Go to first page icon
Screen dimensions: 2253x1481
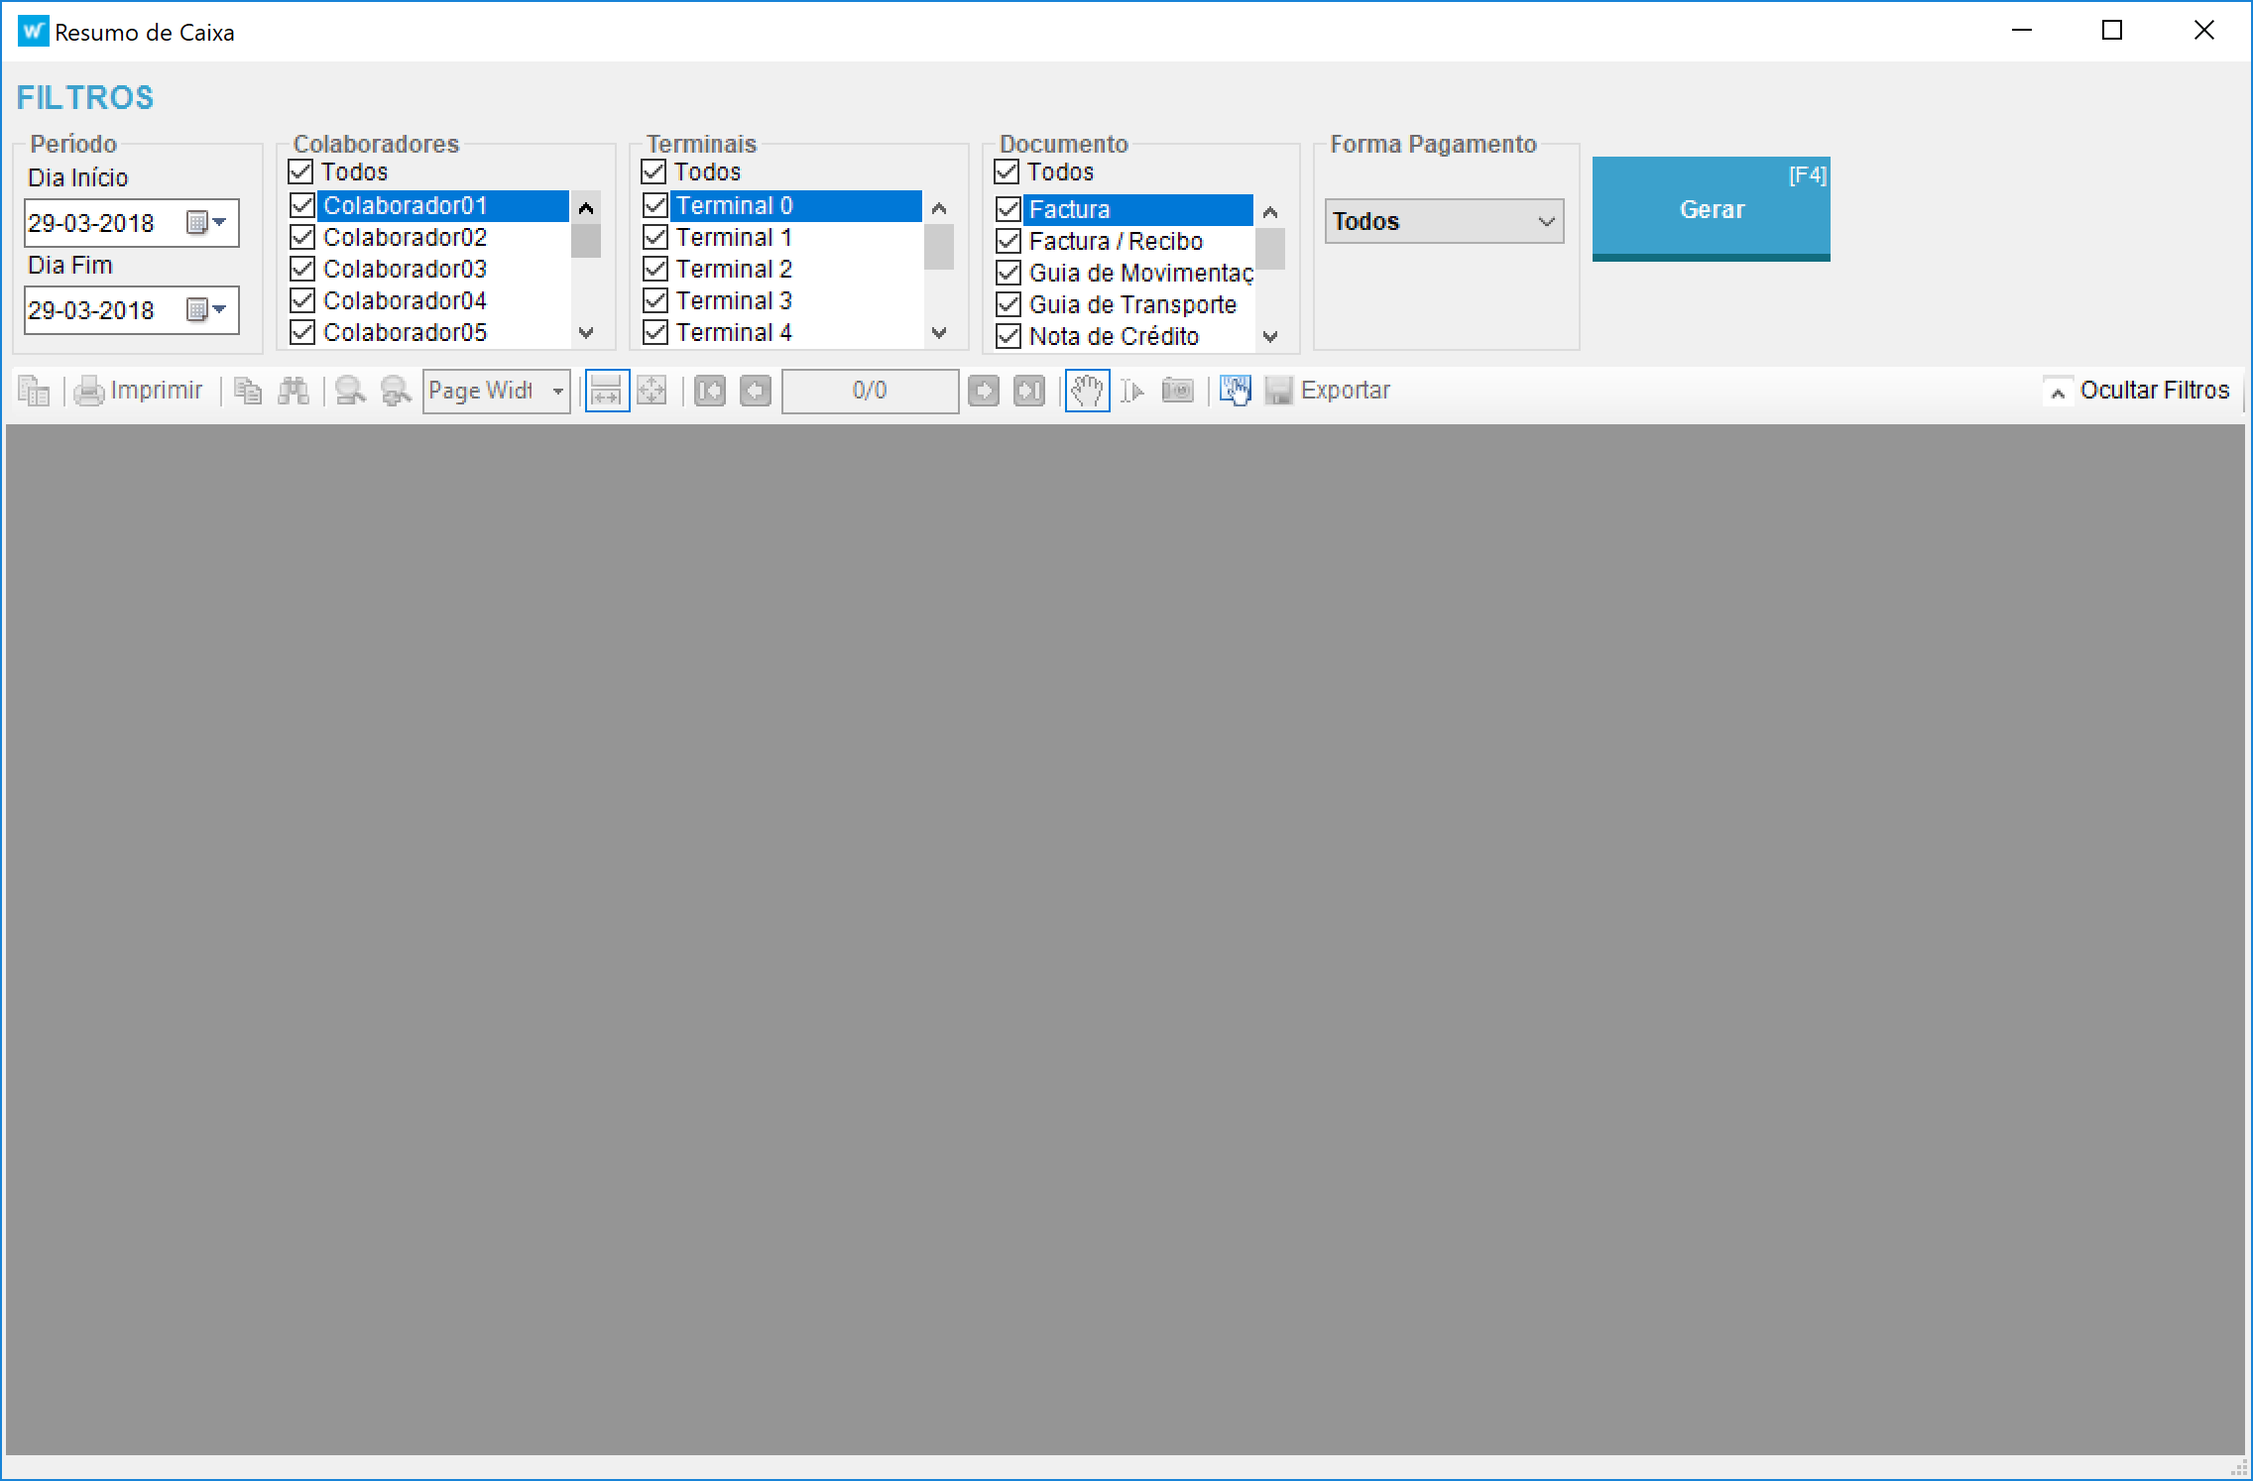click(x=709, y=392)
